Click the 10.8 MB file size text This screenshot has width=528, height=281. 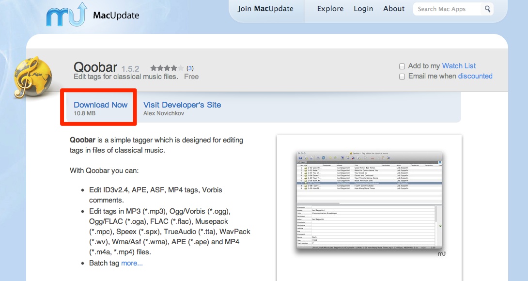pyautogui.click(x=84, y=113)
